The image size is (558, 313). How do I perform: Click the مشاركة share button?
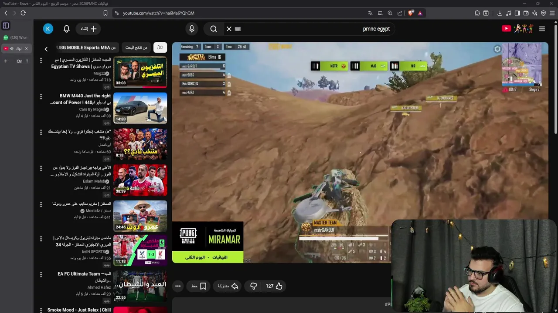pos(228,286)
